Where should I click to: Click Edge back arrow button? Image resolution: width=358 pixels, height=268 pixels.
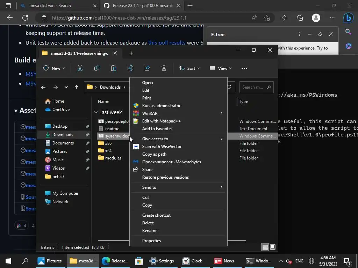pyautogui.click(x=9, y=18)
